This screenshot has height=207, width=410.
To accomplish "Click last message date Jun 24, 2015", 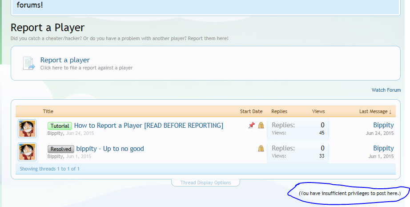I will point(380,133).
